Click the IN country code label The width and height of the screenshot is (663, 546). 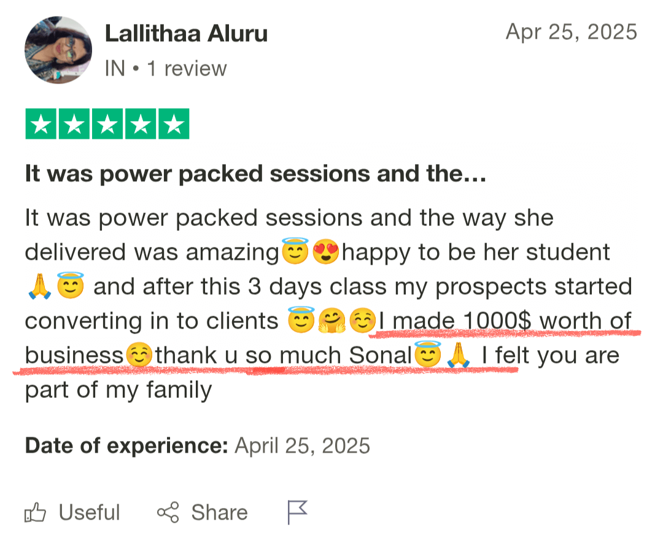click(115, 68)
